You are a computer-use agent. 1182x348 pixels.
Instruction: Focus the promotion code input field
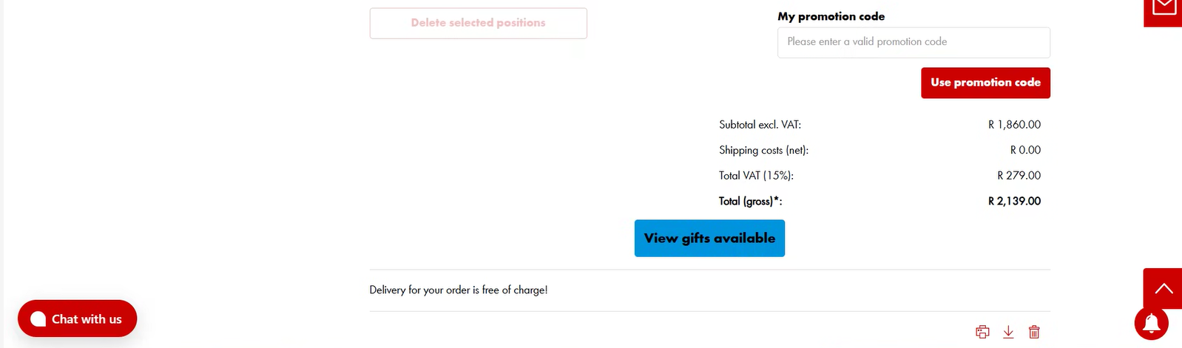(x=913, y=42)
